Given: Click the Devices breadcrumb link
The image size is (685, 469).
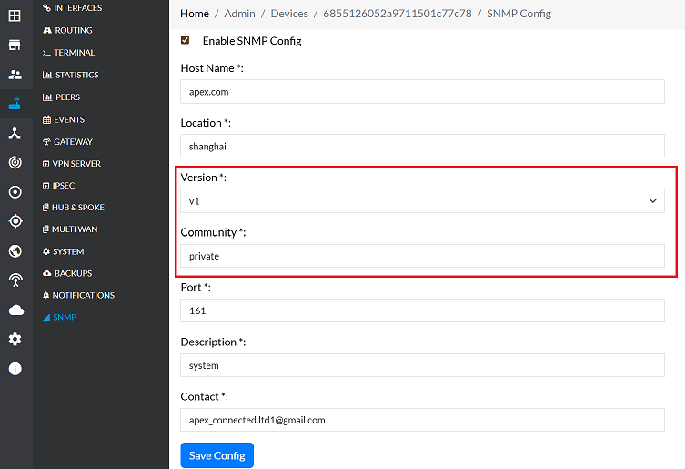Looking at the screenshot, I should [x=289, y=14].
